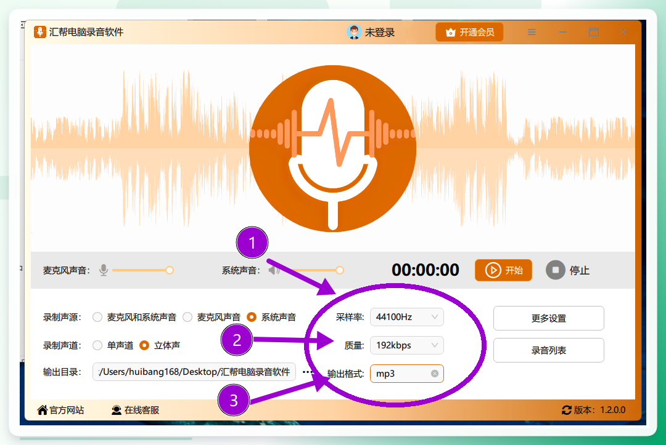Click the user avatar icon next to 未登录

(x=354, y=32)
